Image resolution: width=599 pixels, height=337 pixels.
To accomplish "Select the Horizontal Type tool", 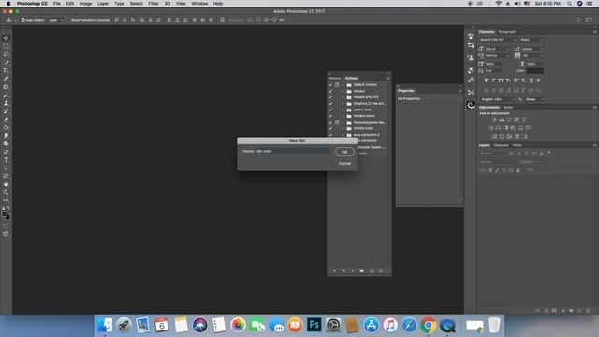I will tap(6, 160).
